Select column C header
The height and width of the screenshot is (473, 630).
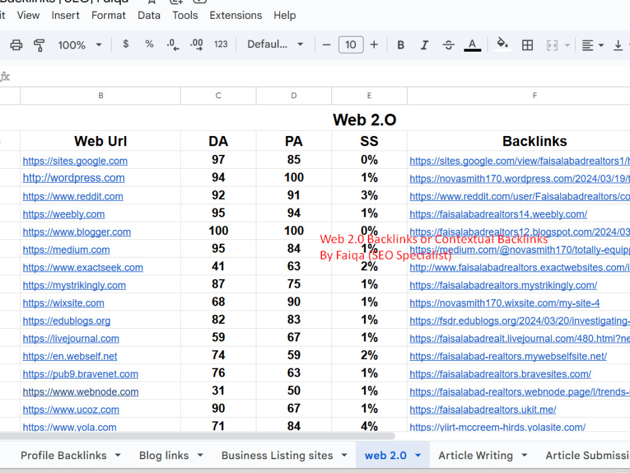pyautogui.click(x=218, y=96)
